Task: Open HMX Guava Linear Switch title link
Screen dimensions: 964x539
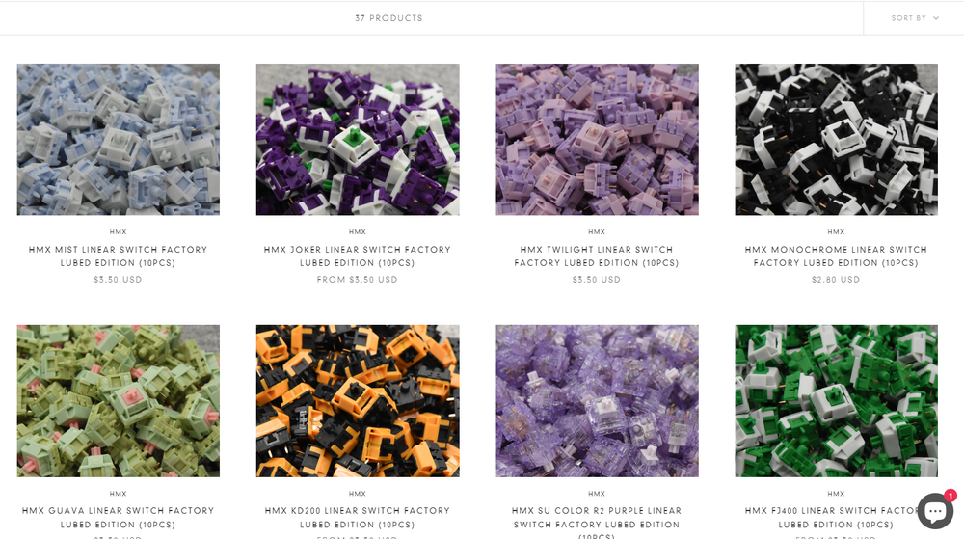Action: click(118, 518)
